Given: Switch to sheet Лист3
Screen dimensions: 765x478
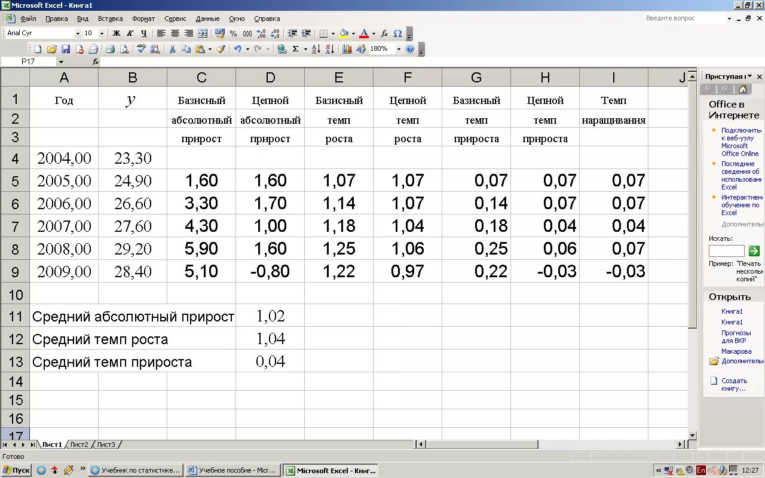Looking at the screenshot, I should point(106,445).
